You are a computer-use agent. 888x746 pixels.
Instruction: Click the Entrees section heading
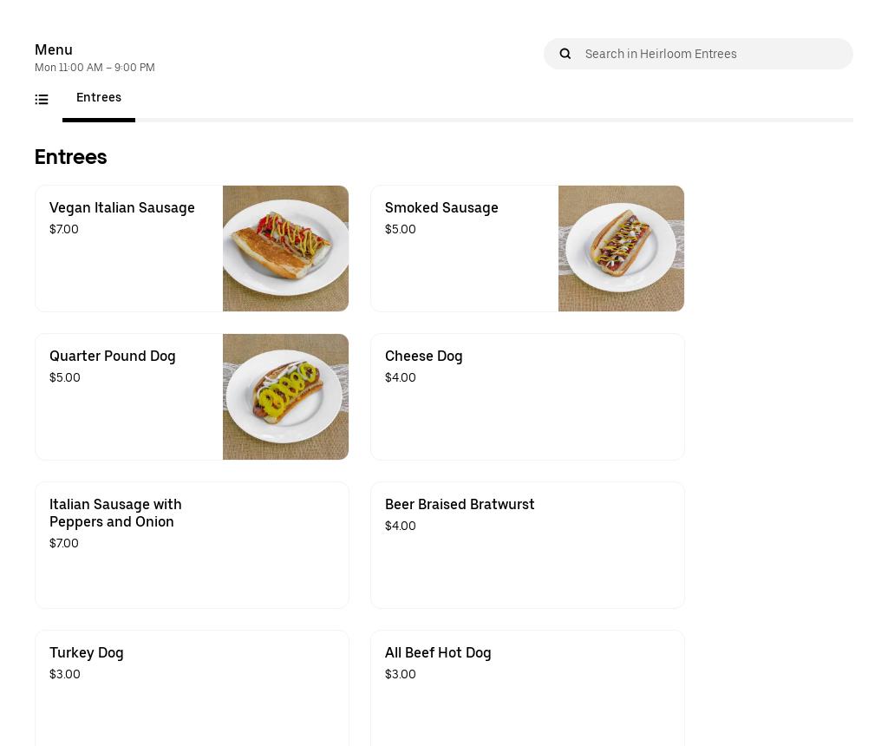coord(70,157)
